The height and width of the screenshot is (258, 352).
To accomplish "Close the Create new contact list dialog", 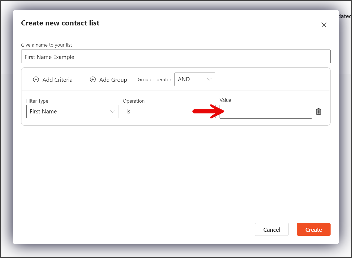I will tap(324, 25).
